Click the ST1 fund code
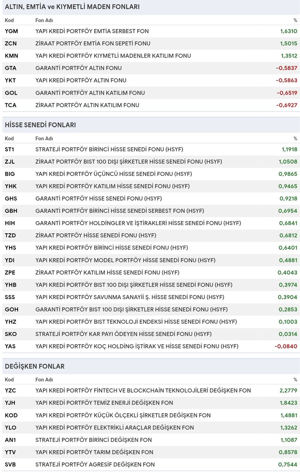Viewport: 300px width, 473px height. click(9, 149)
